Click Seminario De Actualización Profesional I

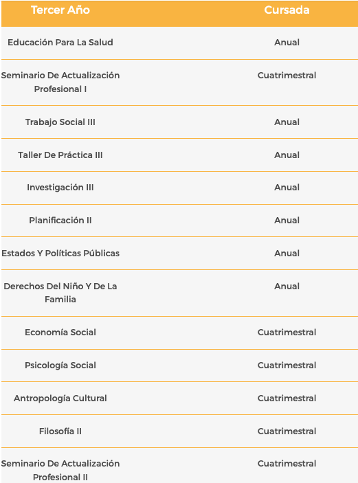[60, 82]
